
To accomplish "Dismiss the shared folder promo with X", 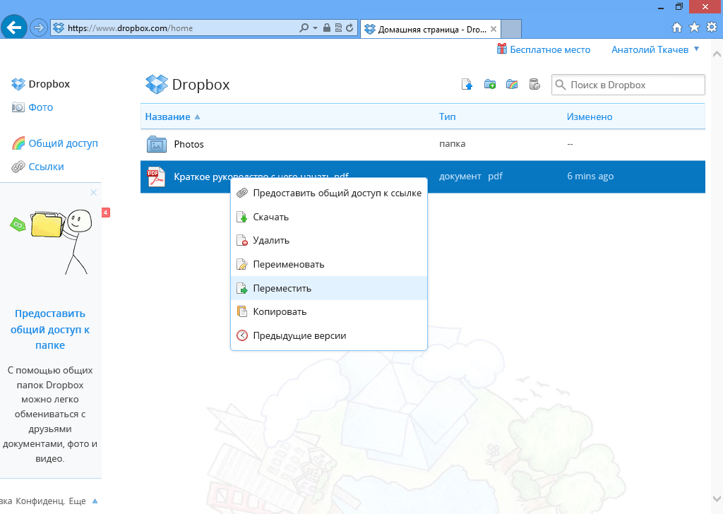I will tap(92, 192).
